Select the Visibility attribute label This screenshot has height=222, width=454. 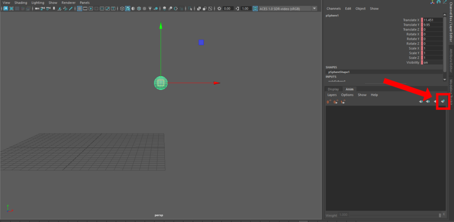coord(413,62)
